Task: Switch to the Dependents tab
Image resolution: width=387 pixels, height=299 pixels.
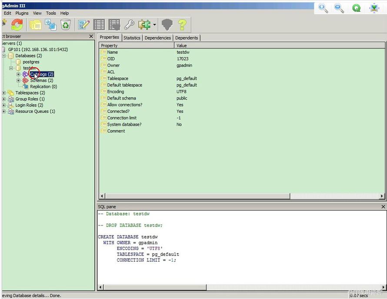Action: click(187, 38)
